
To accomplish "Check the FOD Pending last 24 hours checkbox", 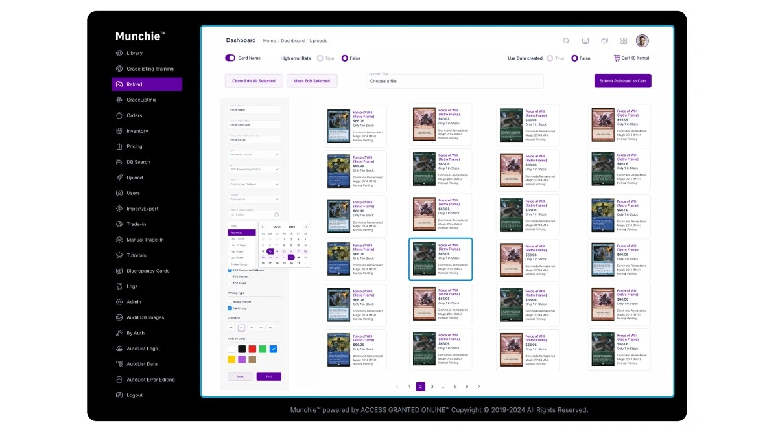I will tap(230, 270).
